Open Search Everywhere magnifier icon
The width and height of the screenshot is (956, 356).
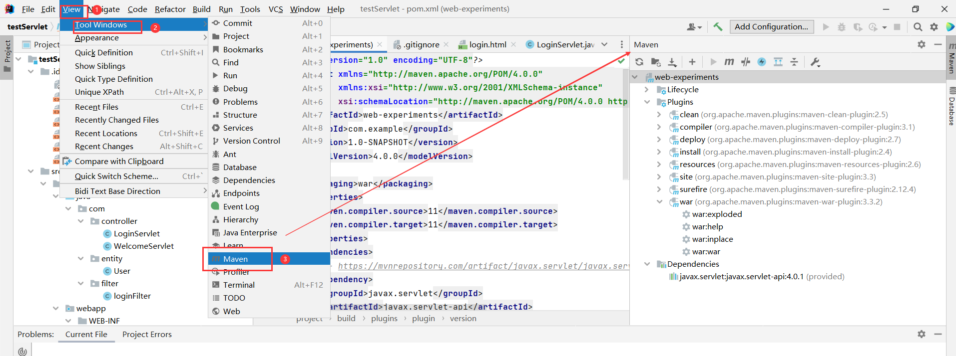tap(918, 27)
